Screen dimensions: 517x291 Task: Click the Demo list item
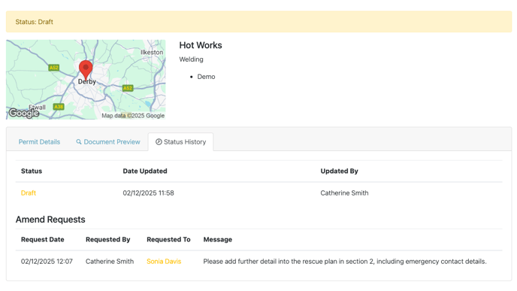206,77
